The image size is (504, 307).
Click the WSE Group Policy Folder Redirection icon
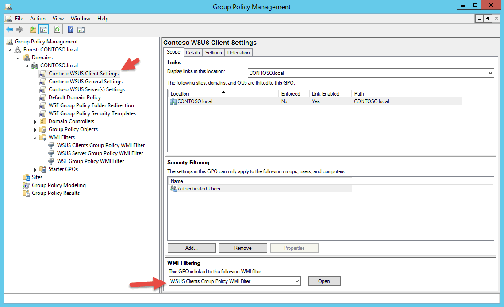pyautogui.click(x=43, y=105)
